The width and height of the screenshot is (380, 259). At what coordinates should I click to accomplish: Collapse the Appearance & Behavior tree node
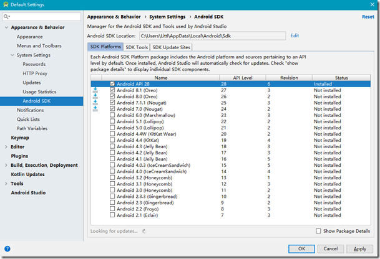click(6, 27)
